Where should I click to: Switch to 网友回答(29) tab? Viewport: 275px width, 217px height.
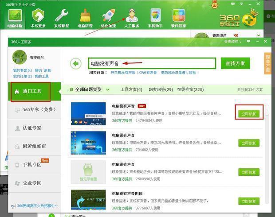pos(161,89)
